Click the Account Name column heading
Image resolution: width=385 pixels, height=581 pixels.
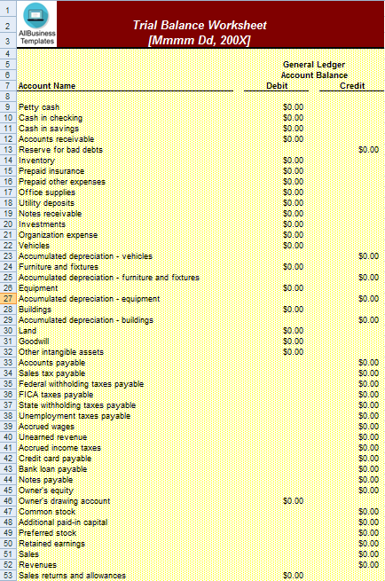[47, 86]
